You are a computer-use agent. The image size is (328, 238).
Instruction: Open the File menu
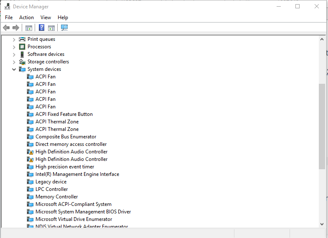tap(9, 18)
